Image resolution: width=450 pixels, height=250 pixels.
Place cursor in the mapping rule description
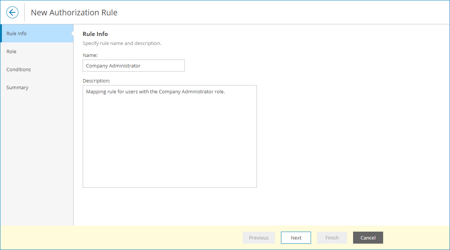pyautogui.click(x=154, y=91)
